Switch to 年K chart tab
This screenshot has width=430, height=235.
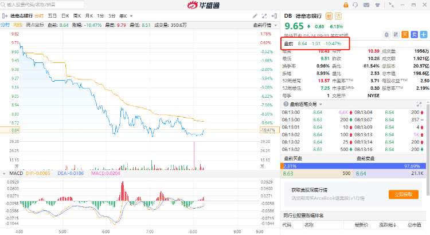123,16
